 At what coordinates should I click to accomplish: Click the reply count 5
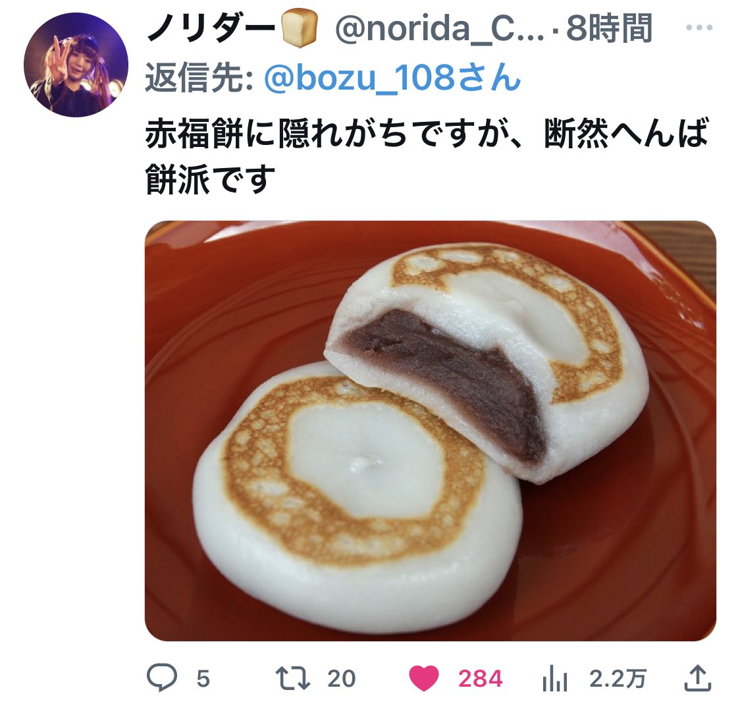pyautogui.click(x=203, y=679)
